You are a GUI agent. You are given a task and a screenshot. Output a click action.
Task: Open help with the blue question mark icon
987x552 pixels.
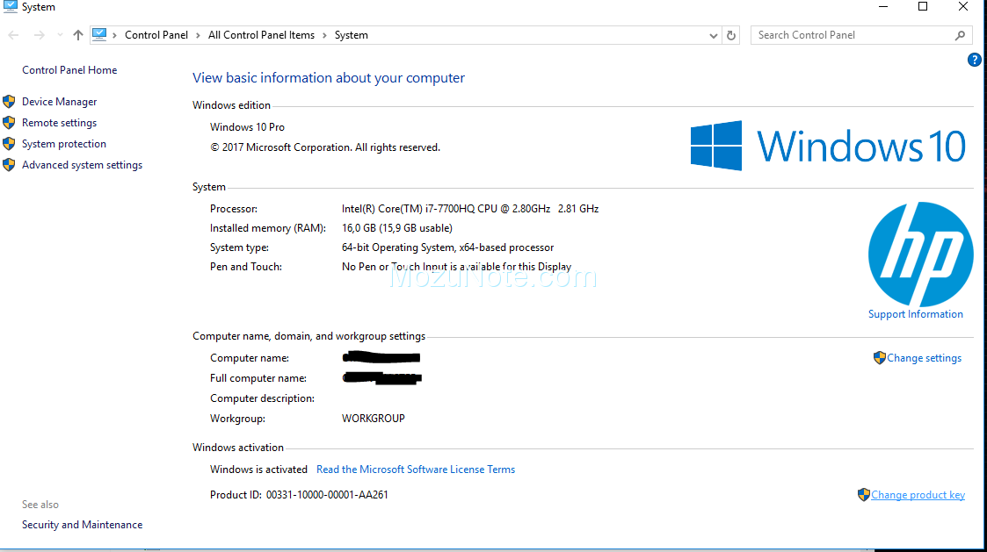tap(974, 60)
